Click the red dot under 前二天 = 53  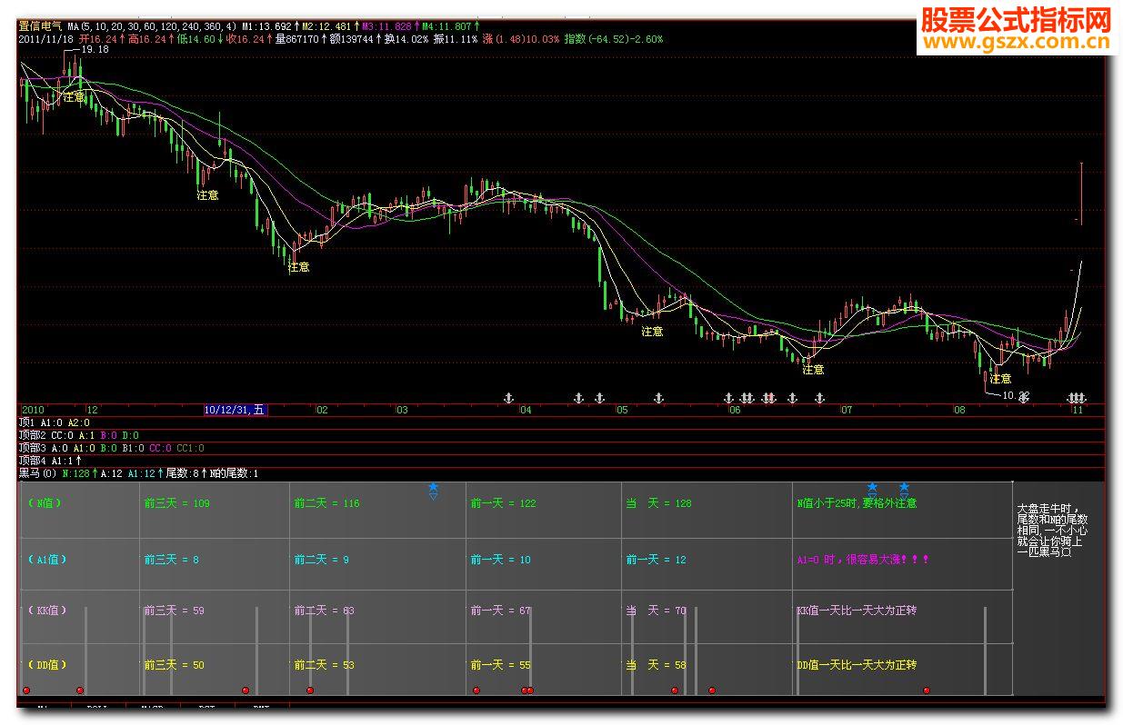point(310,690)
